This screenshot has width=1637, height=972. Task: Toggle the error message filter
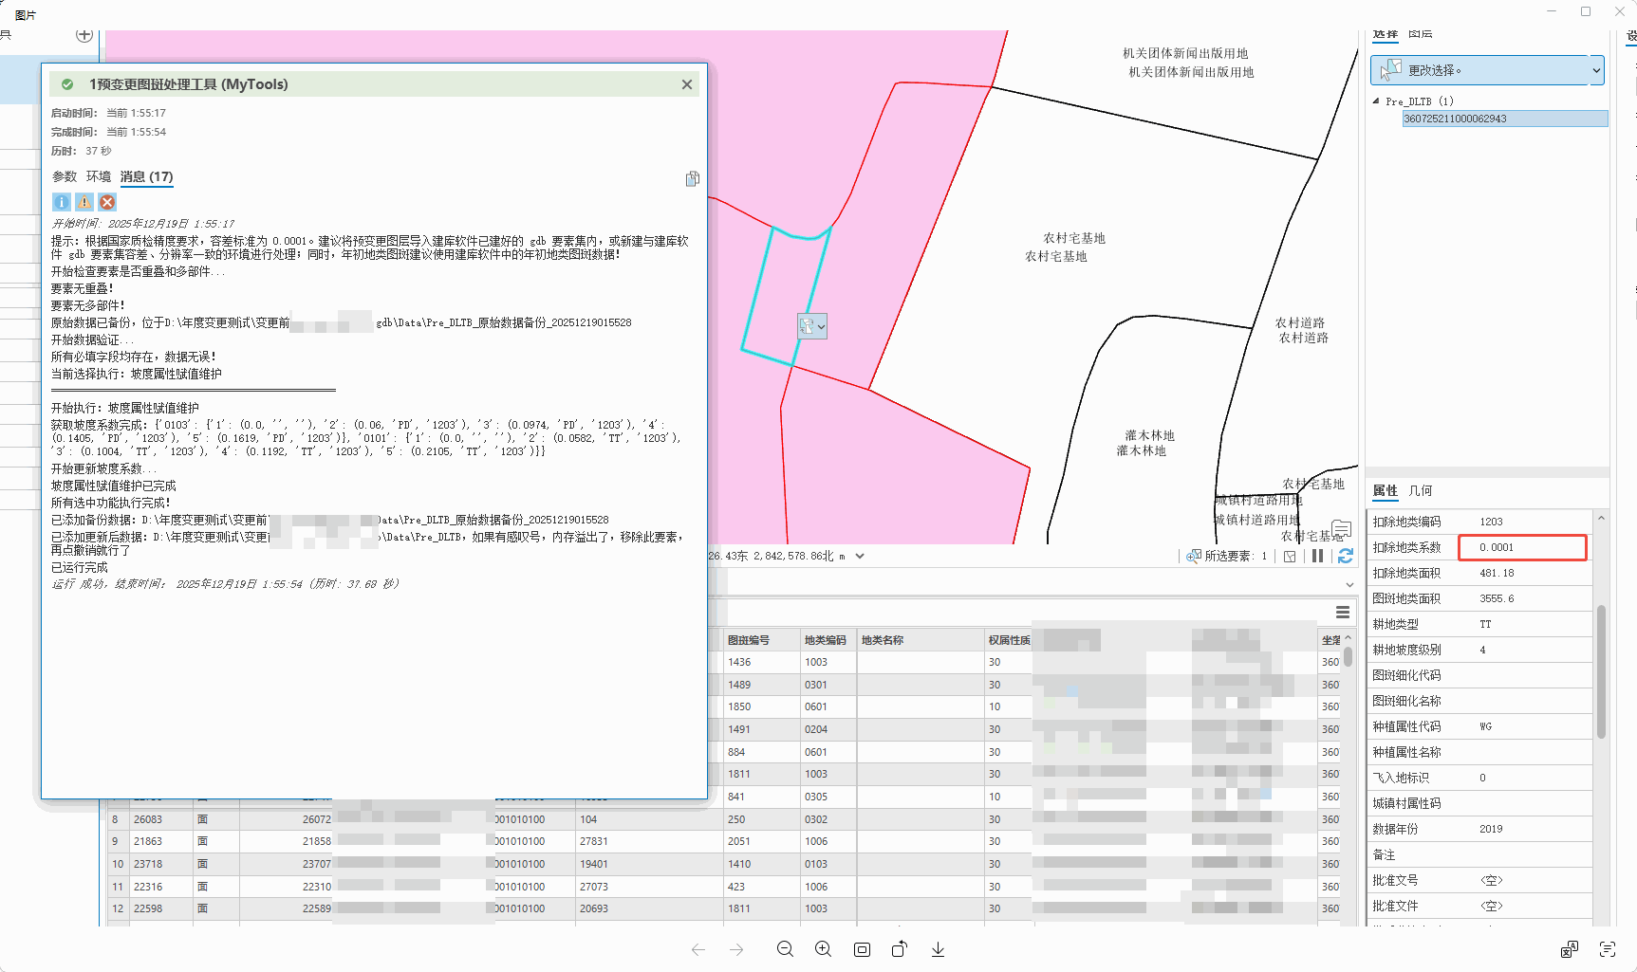[107, 202]
